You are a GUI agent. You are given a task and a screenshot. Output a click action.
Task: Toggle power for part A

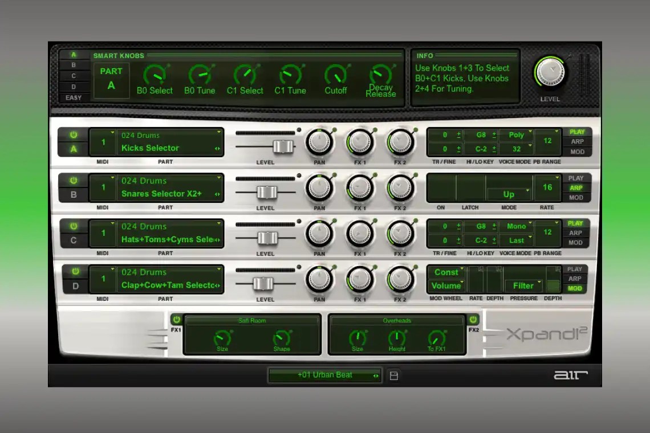(74, 135)
